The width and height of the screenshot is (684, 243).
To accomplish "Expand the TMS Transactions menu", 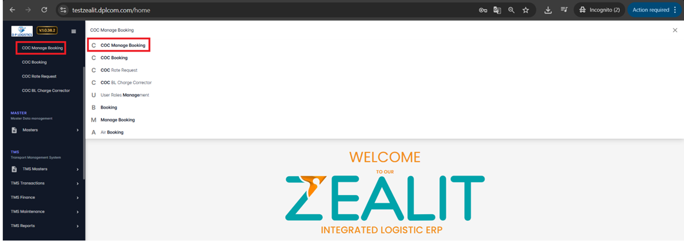I will 45,183.
